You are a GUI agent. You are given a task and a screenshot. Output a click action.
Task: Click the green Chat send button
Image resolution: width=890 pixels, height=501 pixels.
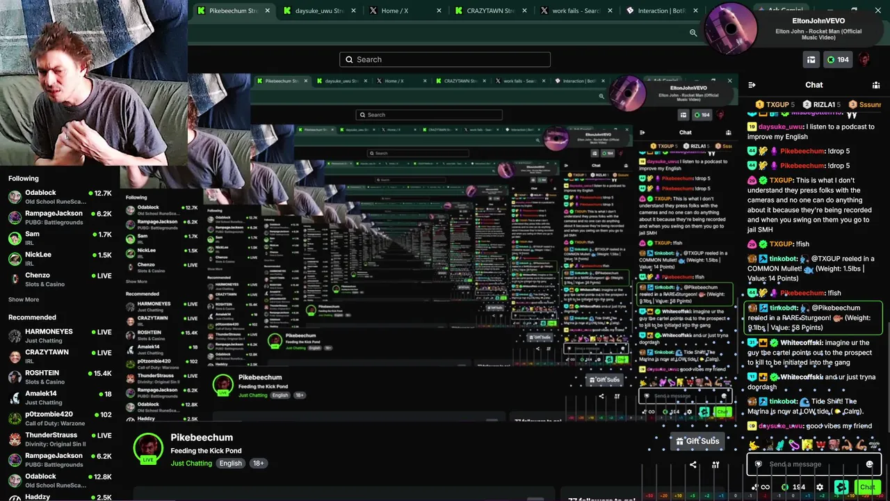pyautogui.click(x=866, y=487)
